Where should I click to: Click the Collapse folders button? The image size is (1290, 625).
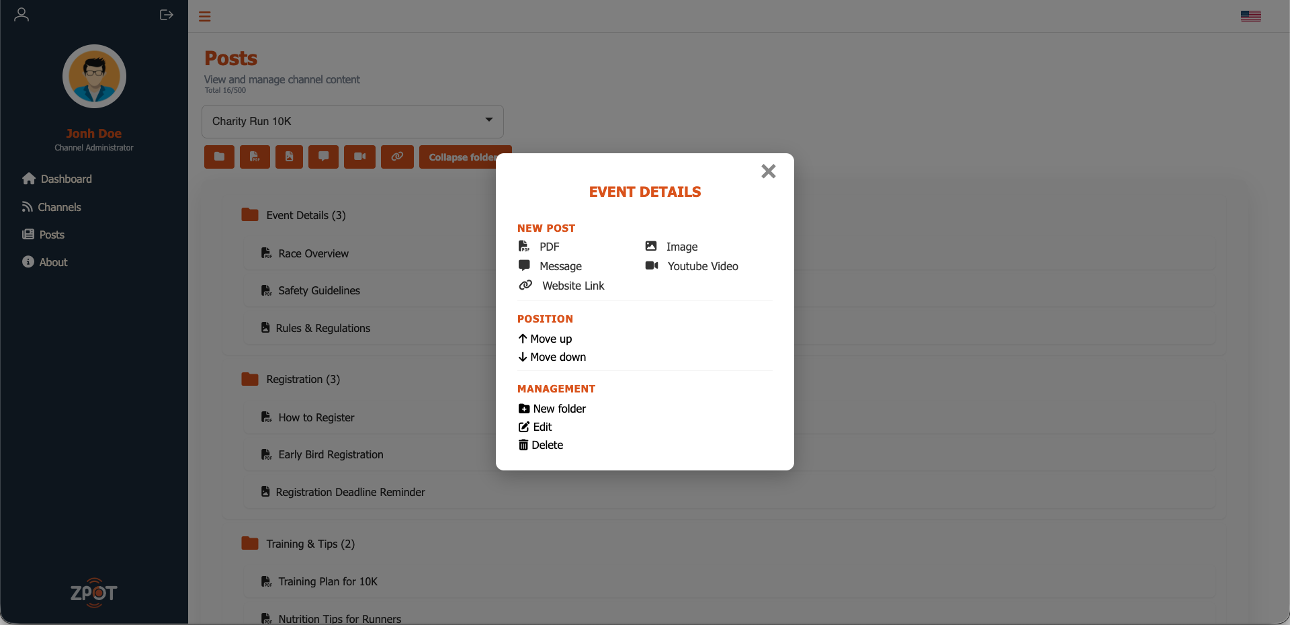(x=465, y=157)
